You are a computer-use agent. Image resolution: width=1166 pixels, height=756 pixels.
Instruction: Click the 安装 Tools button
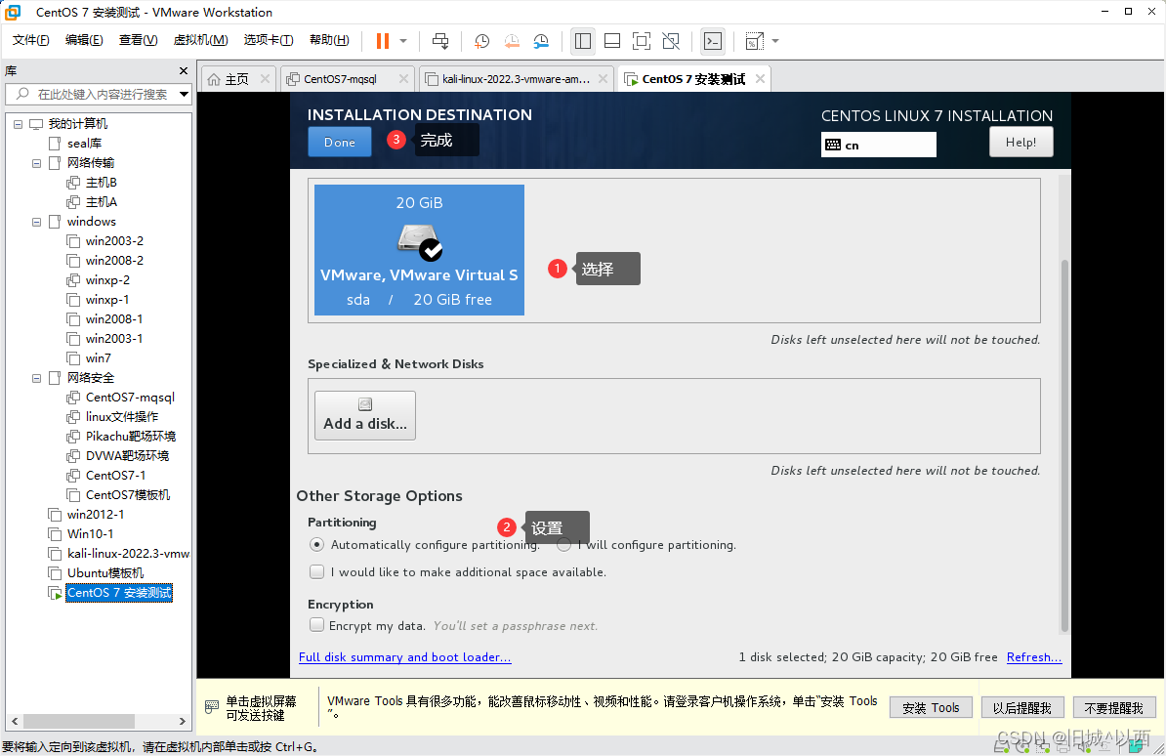click(931, 707)
